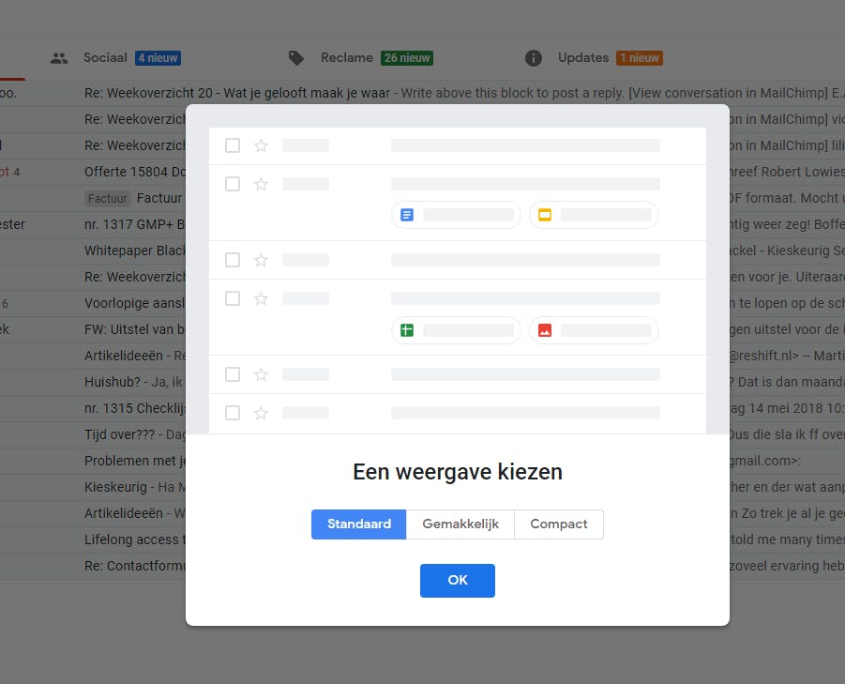Click the green Sheets attachment icon in preview

(x=405, y=330)
